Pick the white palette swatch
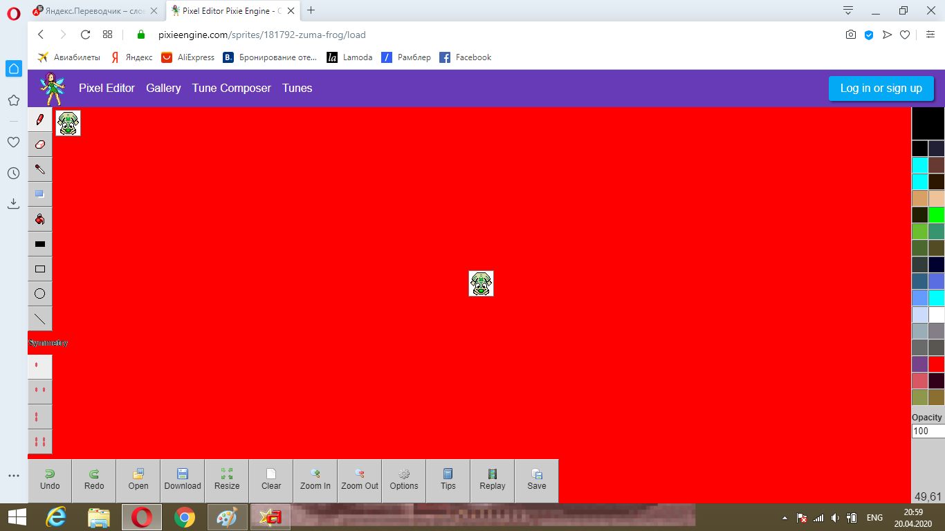Viewport: 945px width, 531px height. (937, 315)
